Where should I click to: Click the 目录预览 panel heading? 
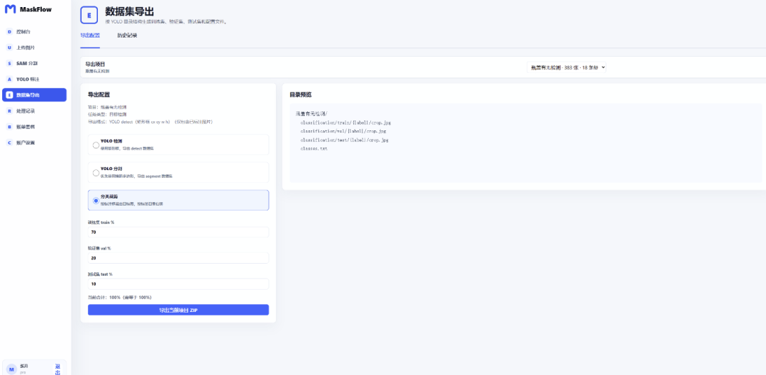[x=301, y=95]
